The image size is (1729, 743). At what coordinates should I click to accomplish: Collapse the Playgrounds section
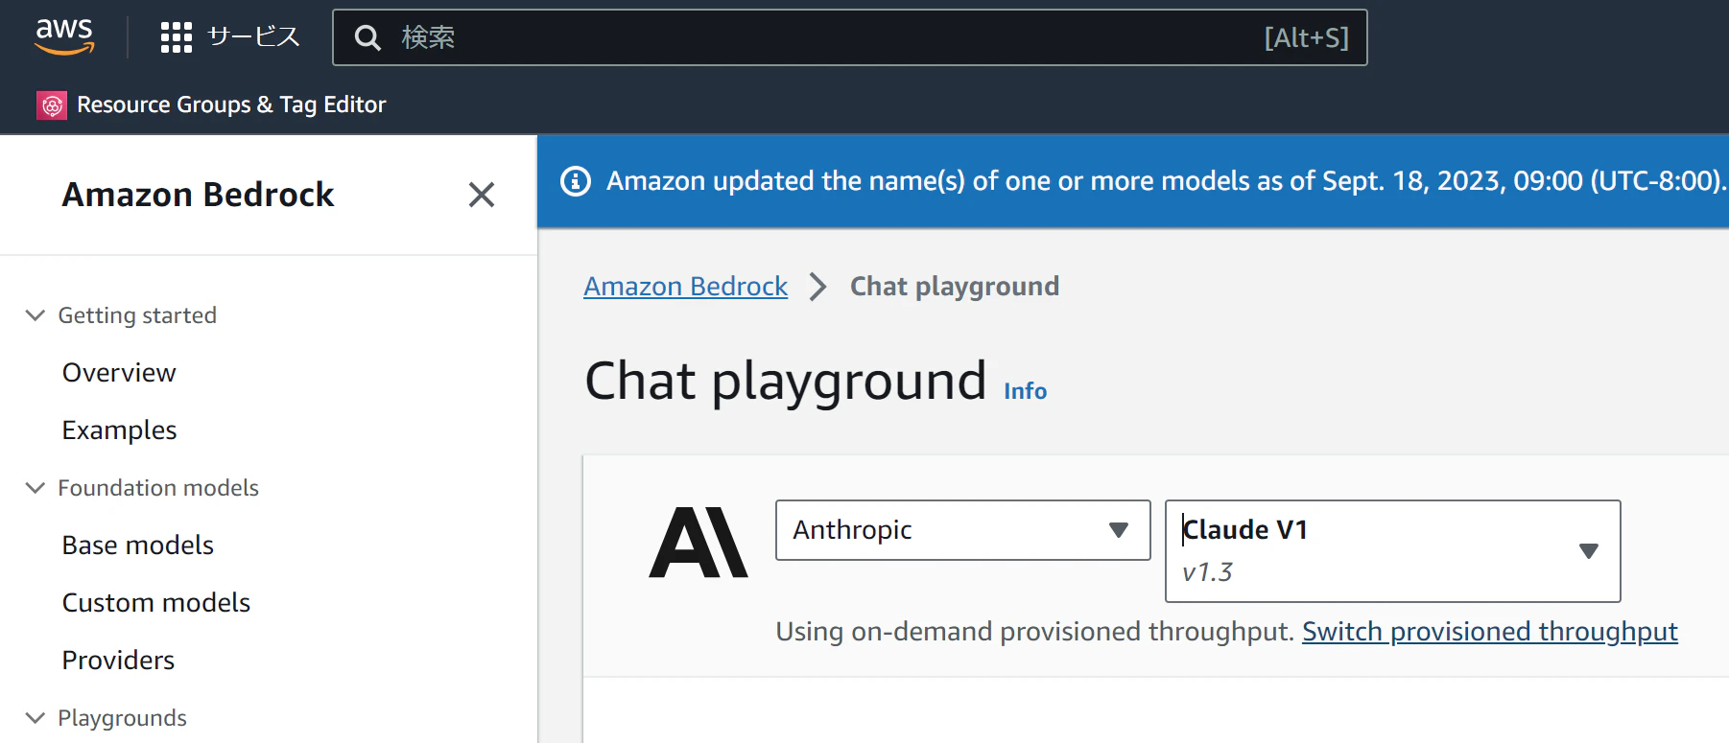click(36, 718)
